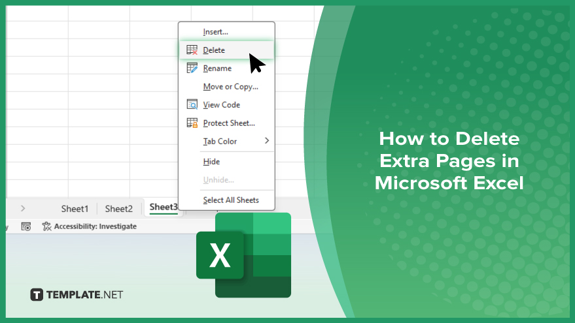Image resolution: width=575 pixels, height=323 pixels.
Task: Click the Delete sheet icon in context menu
Action: 192,50
